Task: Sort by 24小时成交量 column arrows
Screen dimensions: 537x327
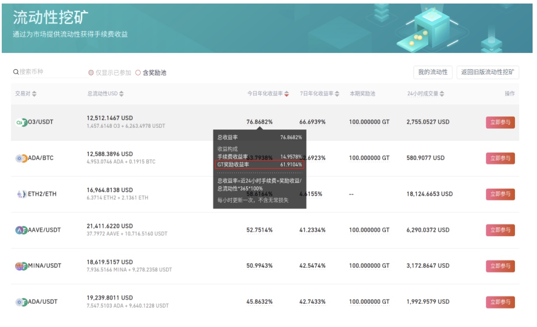Action: click(x=442, y=94)
